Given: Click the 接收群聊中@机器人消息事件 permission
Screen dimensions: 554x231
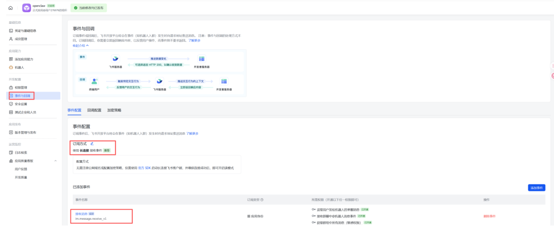Looking at the screenshot, I should (336, 216).
